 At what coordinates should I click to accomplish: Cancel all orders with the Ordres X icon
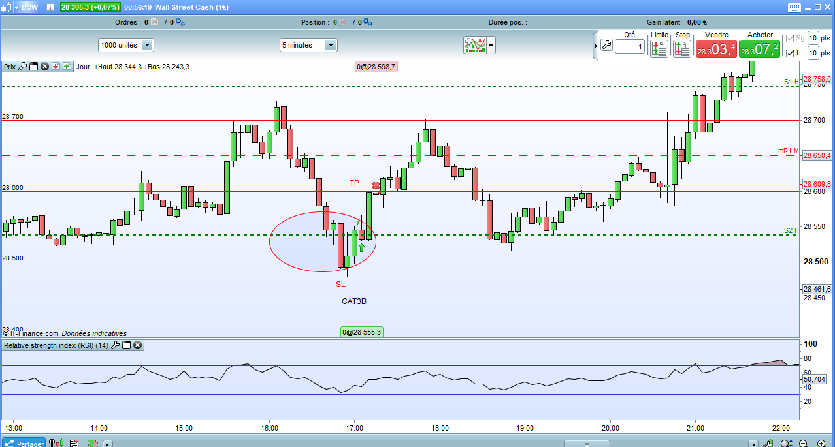click(x=155, y=22)
